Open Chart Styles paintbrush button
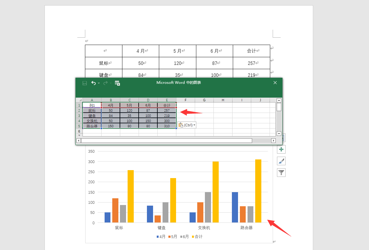 pyautogui.click(x=281, y=161)
